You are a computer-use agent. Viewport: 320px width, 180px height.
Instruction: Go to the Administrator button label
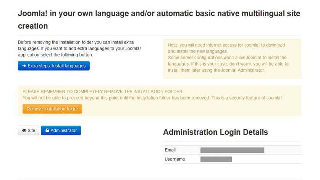pyautogui.click(x=63, y=131)
